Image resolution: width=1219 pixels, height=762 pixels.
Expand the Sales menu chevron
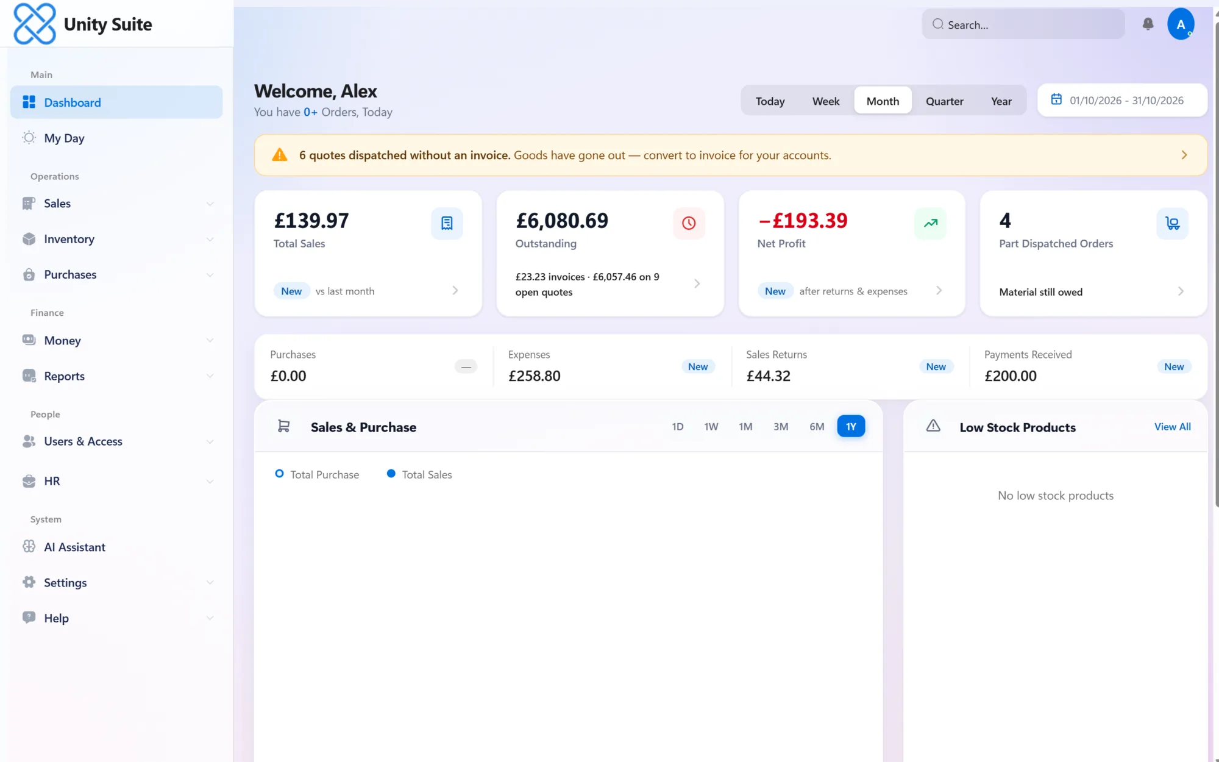(x=210, y=204)
